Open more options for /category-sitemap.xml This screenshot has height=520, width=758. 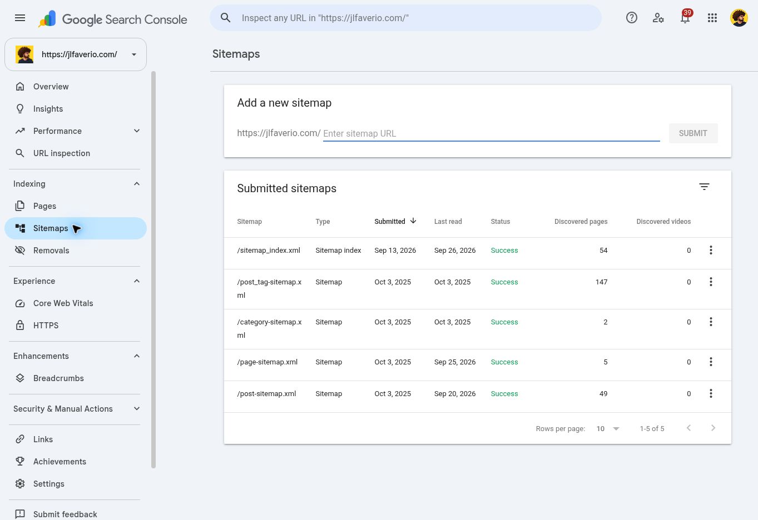pyautogui.click(x=711, y=322)
